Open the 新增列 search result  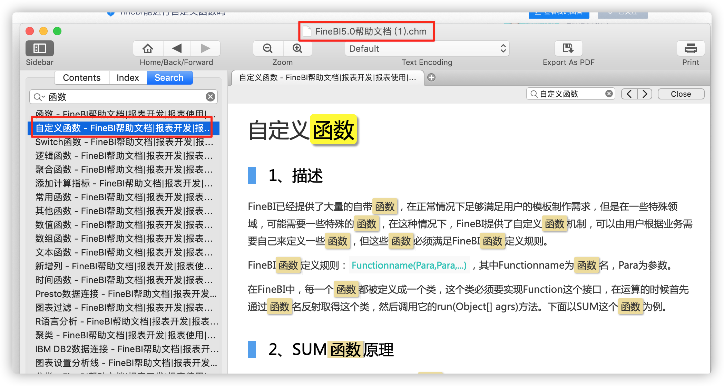(124, 266)
